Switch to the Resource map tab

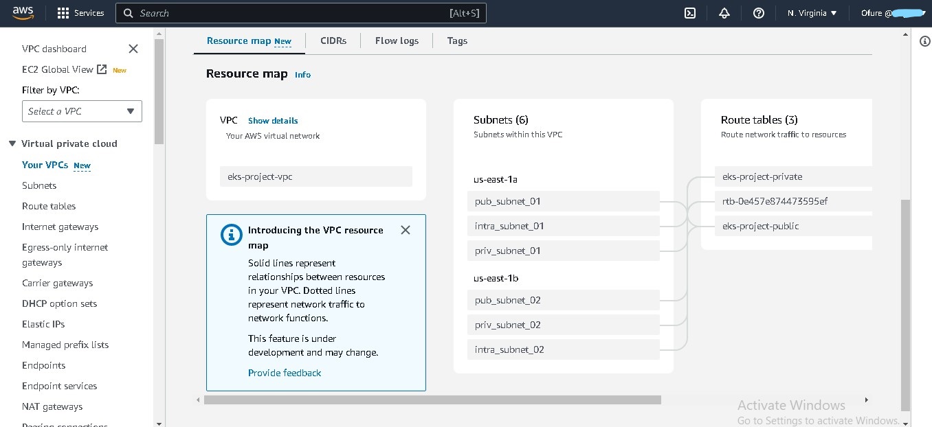(x=249, y=41)
